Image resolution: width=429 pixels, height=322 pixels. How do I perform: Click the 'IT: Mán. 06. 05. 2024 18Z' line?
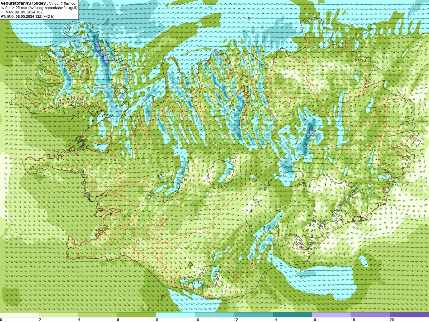[x=21, y=12]
